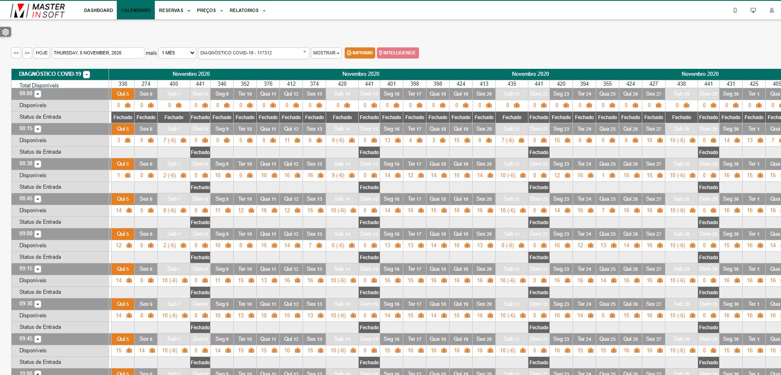Click the Sex 20 day header at 09:15
The image size is (781, 375).
[x=484, y=269]
